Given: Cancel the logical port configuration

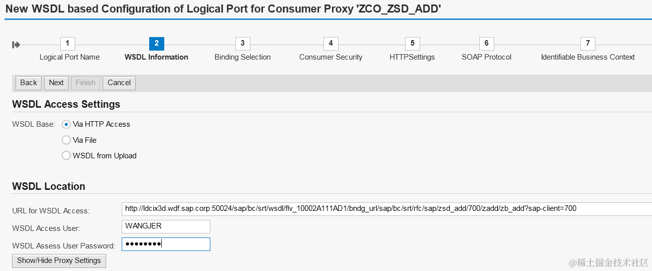Looking at the screenshot, I should pyautogui.click(x=119, y=83).
